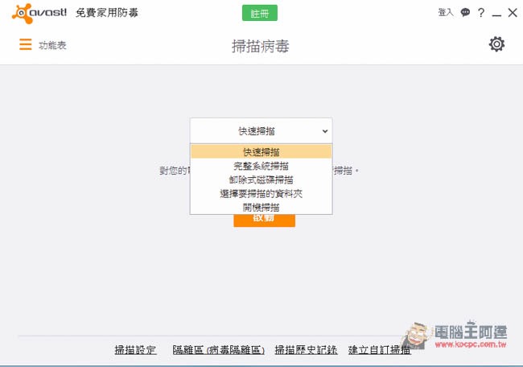Viewport: 523px width, 367px height.
Task: Open help with the question mark icon
Action: (x=481, y=13)
